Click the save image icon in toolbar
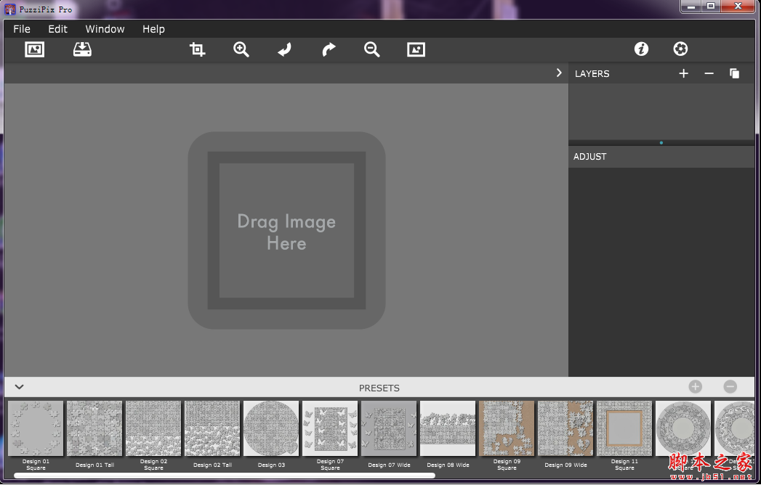The width and height of the screenshot is (761, 485). 82,49
